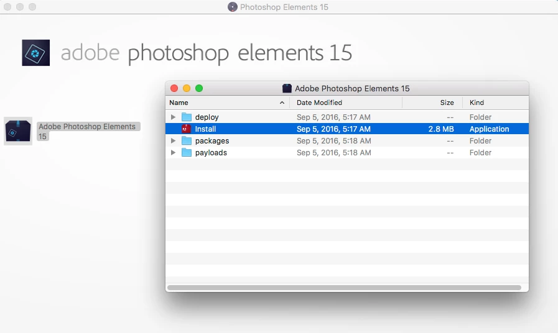Viewport: 558px width, 333px height.
Task: Select the 'Install' file name
Action: [205, 129]
